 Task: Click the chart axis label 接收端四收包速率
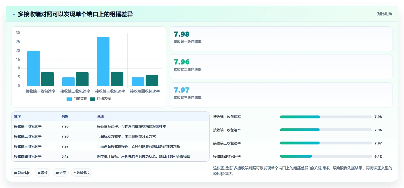[x=145, y=91]
